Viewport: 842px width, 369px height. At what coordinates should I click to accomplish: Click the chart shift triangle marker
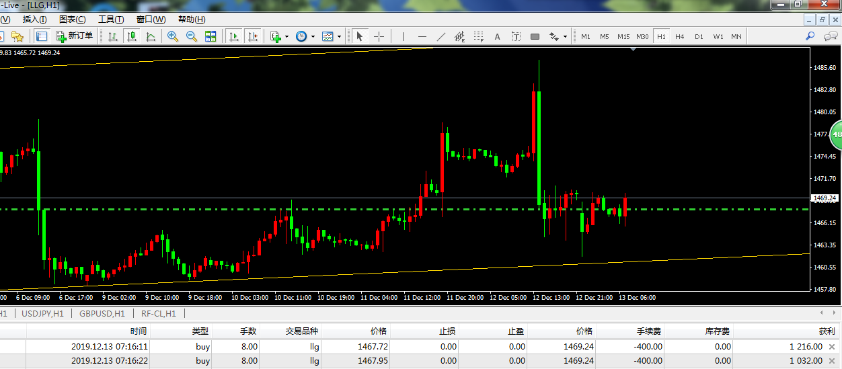pyautogui.click(x=634, y=49)
